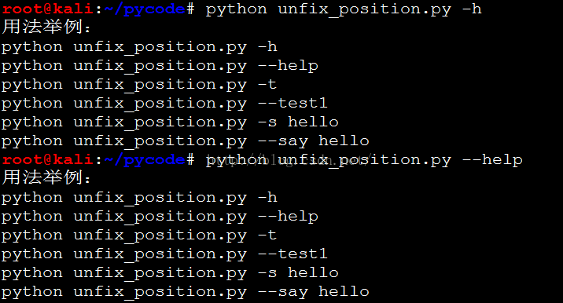The height and width of the screenshot is (303, 563).
Task: Click usage line "--say hello" in first help output
Action: pos(186,141)
